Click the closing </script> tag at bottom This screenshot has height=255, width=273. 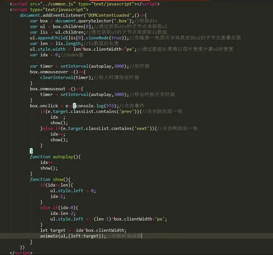(x=21, y=253)
